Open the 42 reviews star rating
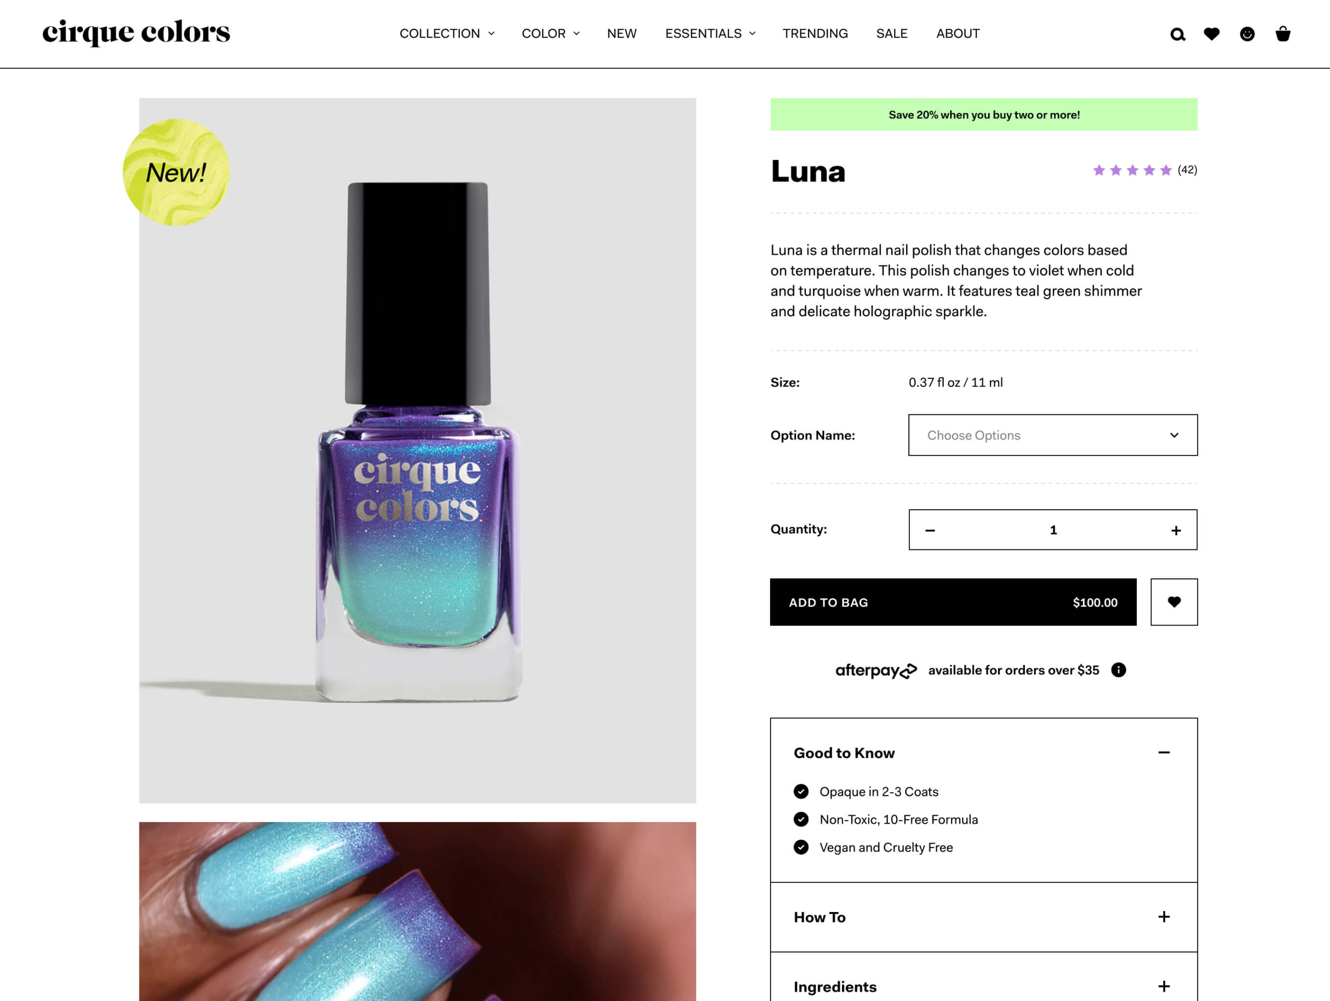 tap(1145, 170)
